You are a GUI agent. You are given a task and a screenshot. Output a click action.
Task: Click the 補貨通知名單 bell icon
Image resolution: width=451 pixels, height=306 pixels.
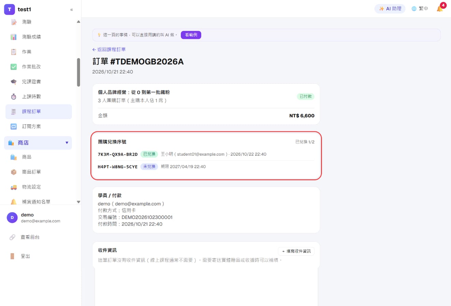[14, 201]
